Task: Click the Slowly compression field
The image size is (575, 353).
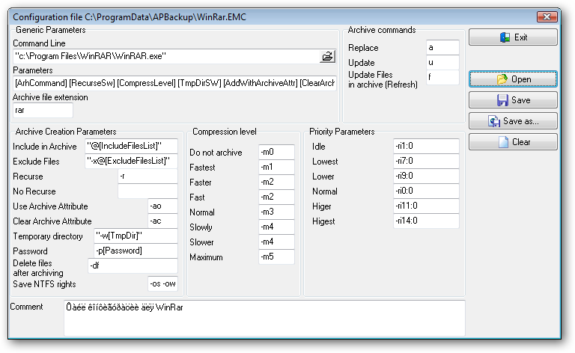Action: [276, 227]
